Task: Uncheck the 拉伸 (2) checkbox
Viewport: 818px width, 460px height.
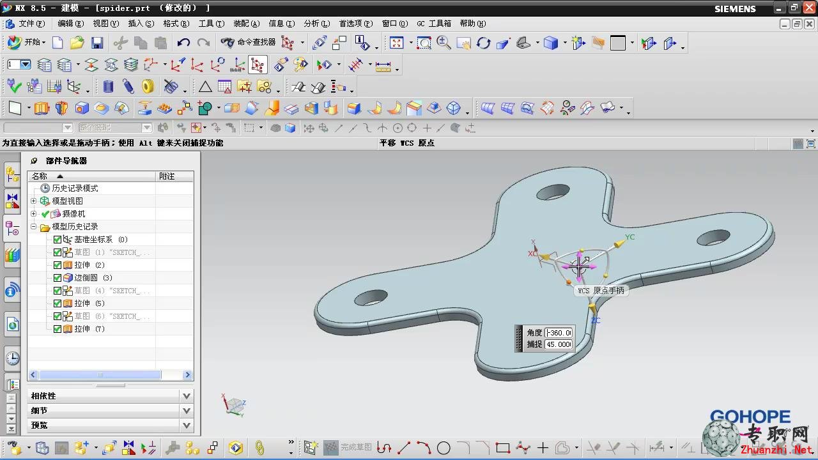Action: (58, 265)
